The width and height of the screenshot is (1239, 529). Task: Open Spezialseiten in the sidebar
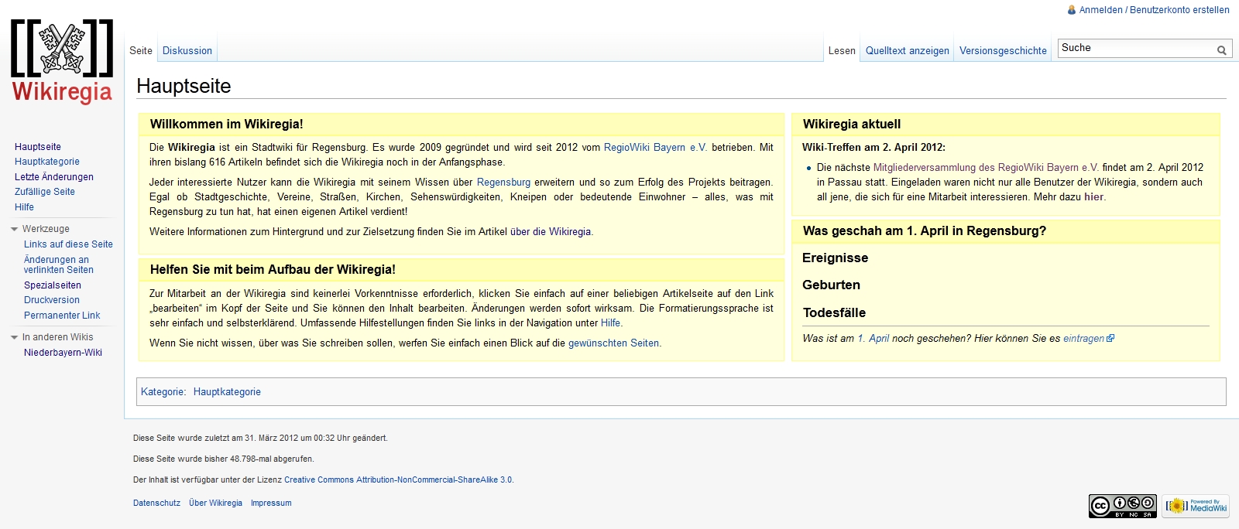[53, 285]
